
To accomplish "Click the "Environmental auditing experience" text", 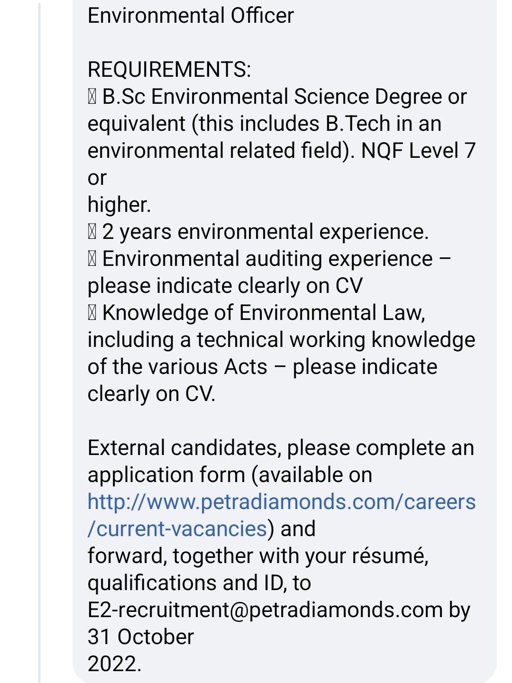I will [267, 259].
